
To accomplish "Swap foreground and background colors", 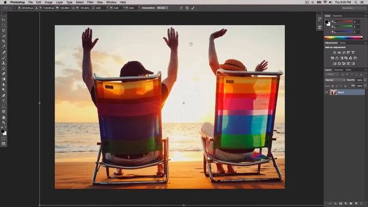I will [5, 128].
